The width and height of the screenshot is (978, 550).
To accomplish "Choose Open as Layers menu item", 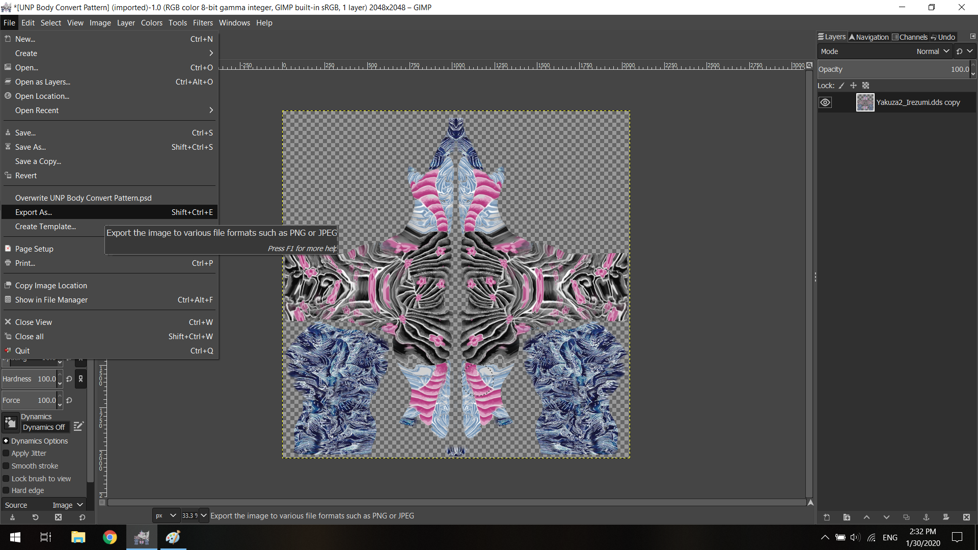I will (110, 82).
